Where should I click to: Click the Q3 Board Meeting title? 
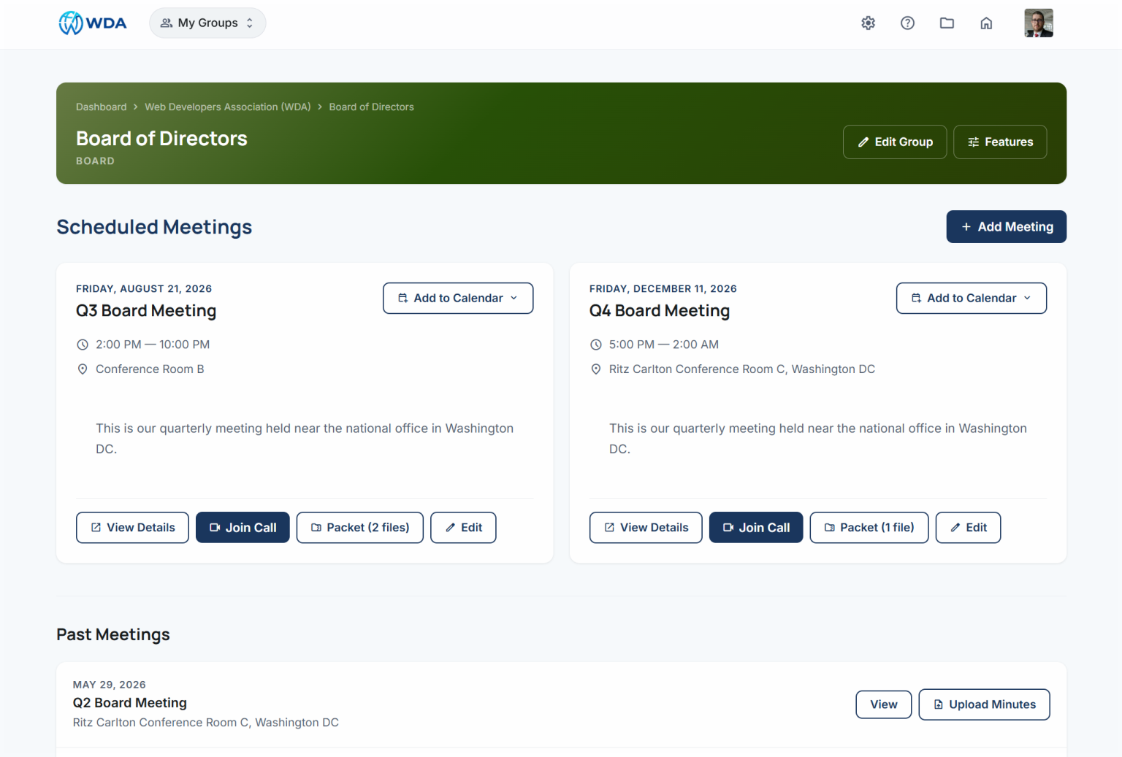pyautogui.click(x=146, y=311)
